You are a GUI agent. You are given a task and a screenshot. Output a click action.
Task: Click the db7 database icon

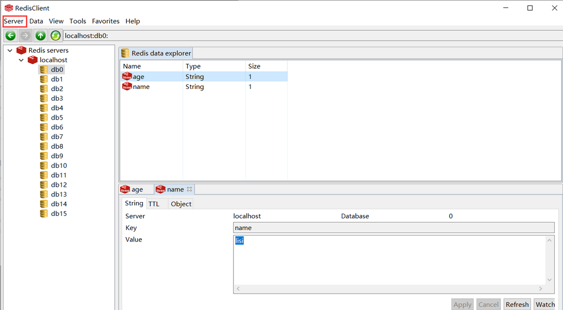click(44, 137)
